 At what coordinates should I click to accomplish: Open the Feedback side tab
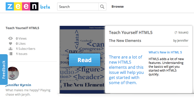point(4,70)
